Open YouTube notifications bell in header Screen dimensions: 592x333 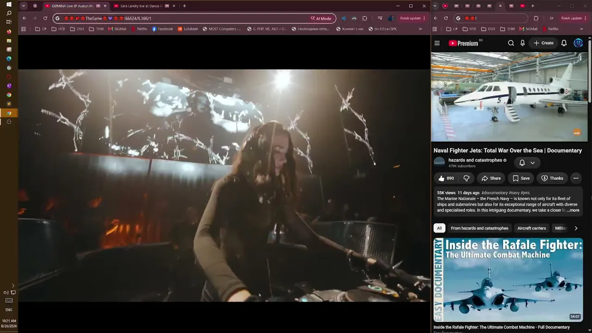564,43
